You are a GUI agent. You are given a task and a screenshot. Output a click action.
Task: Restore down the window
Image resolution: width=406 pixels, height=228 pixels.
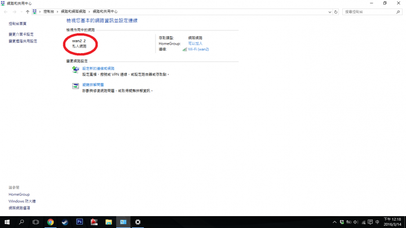coord(385,3)
